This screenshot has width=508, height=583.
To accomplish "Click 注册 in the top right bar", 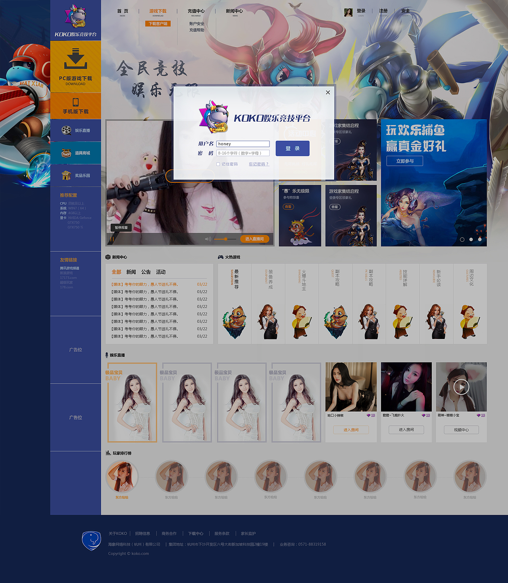I will tap(383, 11).
